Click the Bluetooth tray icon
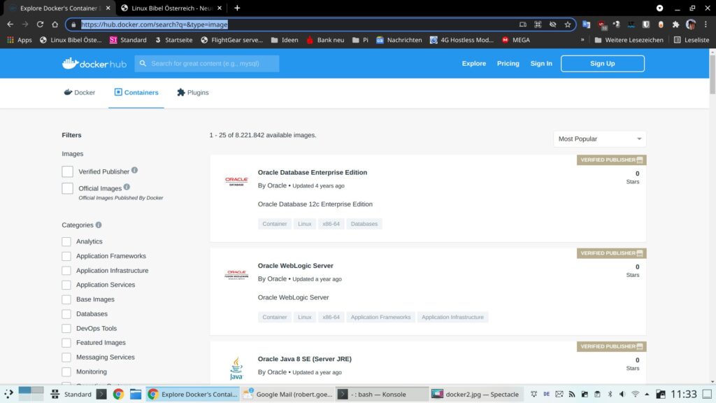 (610, 394)
